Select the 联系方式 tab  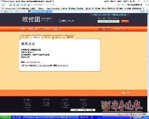(37, 37)
